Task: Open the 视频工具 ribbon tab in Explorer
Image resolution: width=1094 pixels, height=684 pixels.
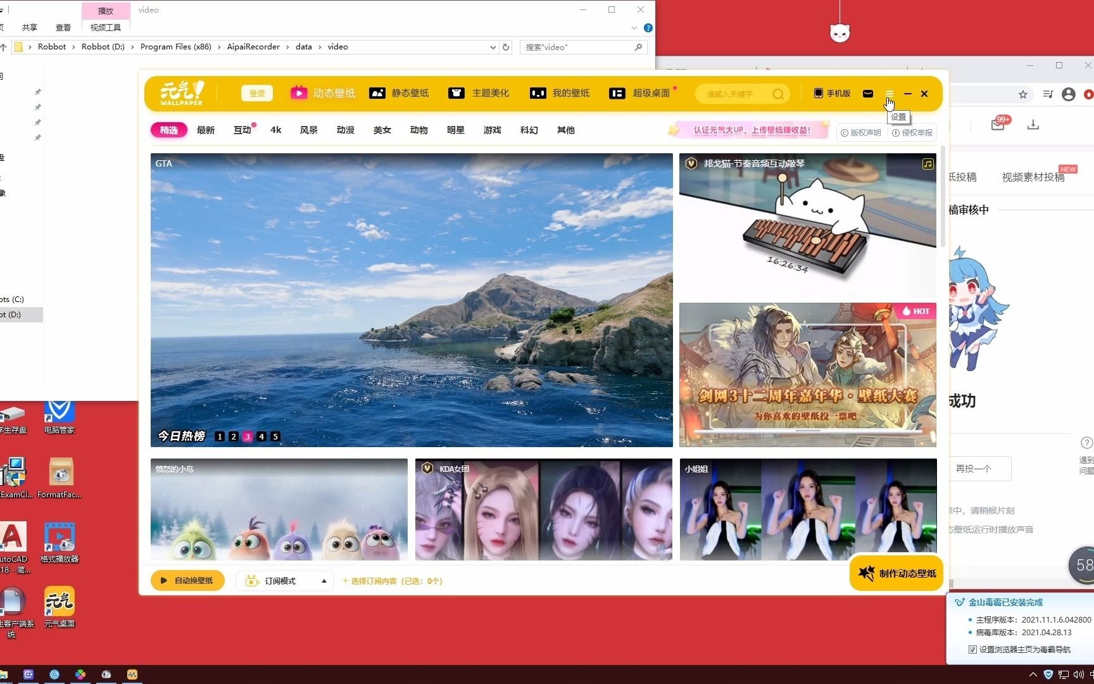Action: (106, 27)
